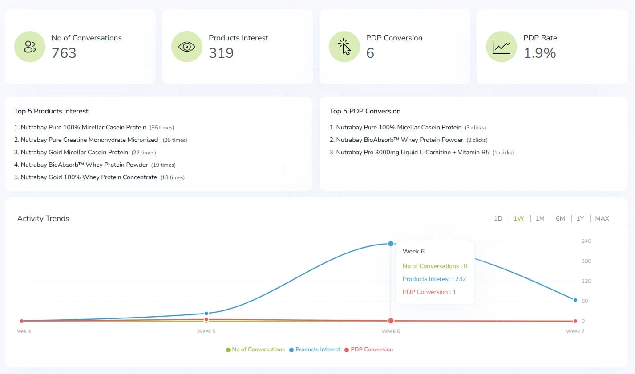Click the cursor icon on PDP Conversion card

pyautogui.click(x=344, y=46)
